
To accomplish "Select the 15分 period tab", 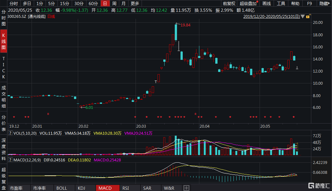I will (64, 4).
